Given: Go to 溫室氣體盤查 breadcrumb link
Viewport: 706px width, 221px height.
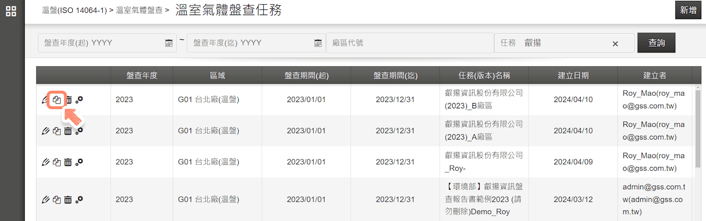Looking at the screenshot, I should 139,10.
